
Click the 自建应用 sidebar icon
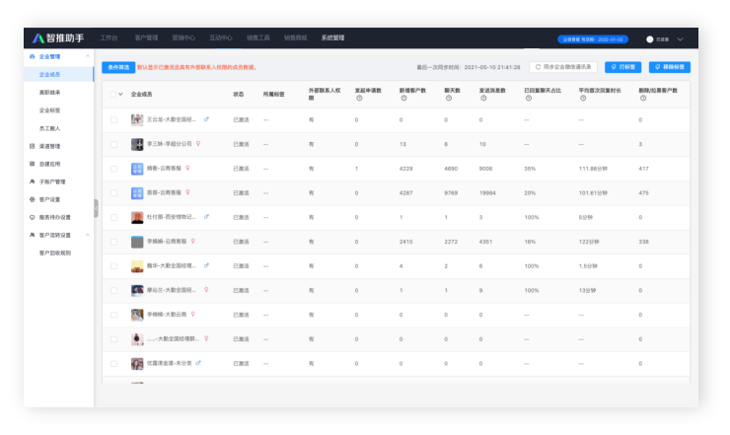click(x=33, y=164)
